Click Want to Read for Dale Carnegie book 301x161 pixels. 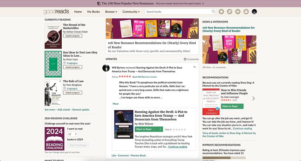coord(230,106)
